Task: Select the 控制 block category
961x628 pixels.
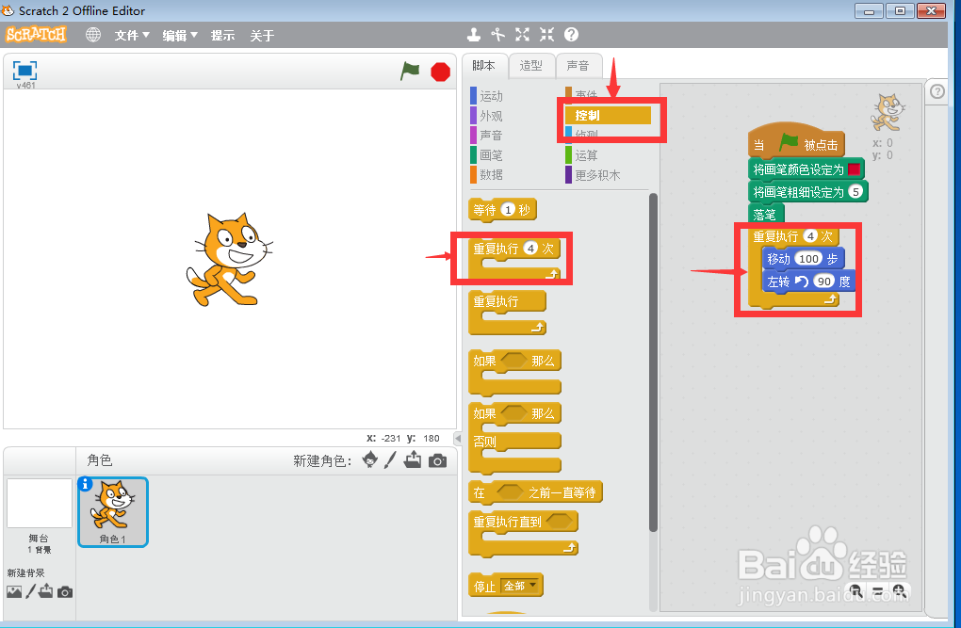Action: tap(608, 115)
